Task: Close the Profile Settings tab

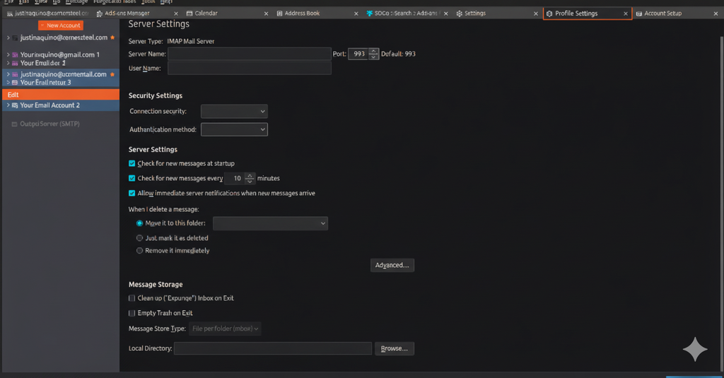Action: tap(625, 13)
